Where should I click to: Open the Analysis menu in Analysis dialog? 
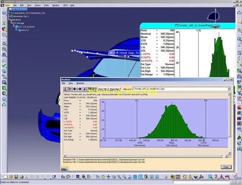coord(80,83)
